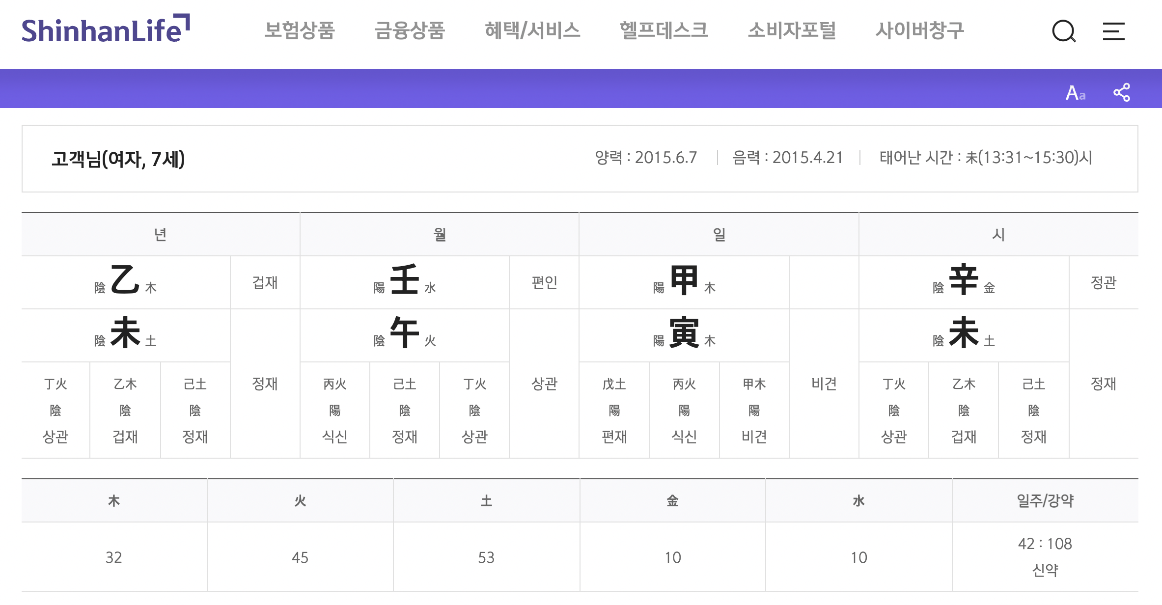Click the 辛 hour stem character
Viewport: 1162px width, 605px height.
(963, 280)
